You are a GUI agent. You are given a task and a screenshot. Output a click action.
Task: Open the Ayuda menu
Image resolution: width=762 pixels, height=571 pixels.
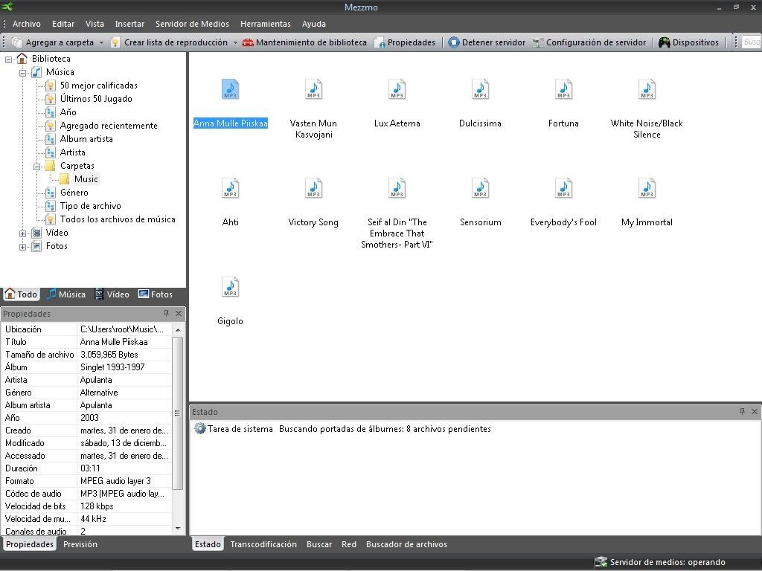click(x=314, y=24)
